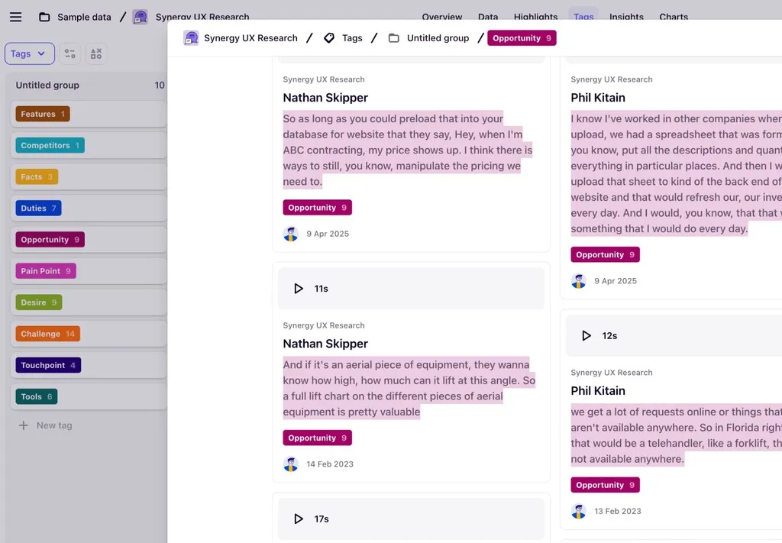Image resolution: width=782 pixels, height=543 pixels.
Task: Play the 17s clip
Action: 299,519
